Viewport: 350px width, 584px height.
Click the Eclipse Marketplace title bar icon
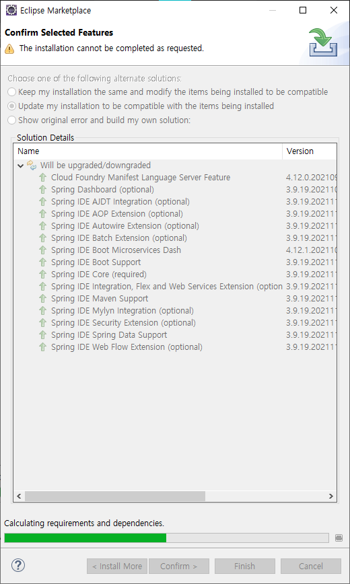tap(11, 11)
